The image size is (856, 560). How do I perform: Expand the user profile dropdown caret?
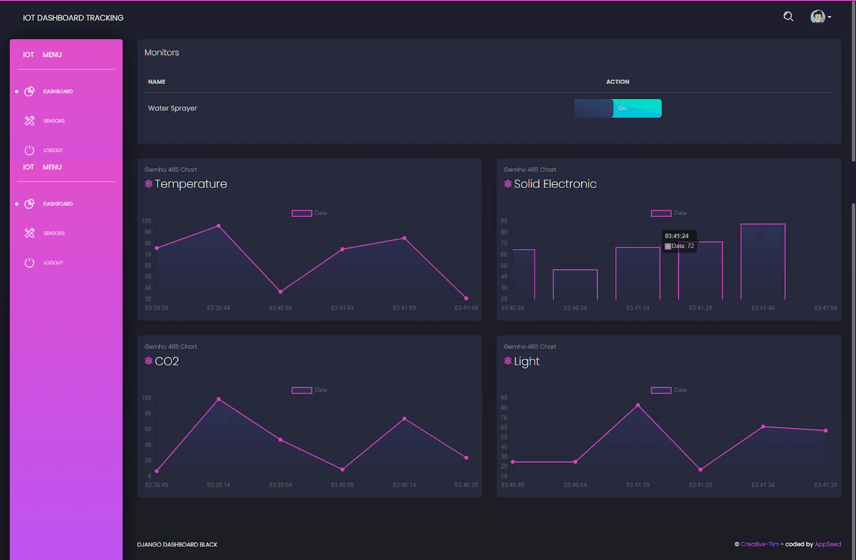(x=829, y=17)
